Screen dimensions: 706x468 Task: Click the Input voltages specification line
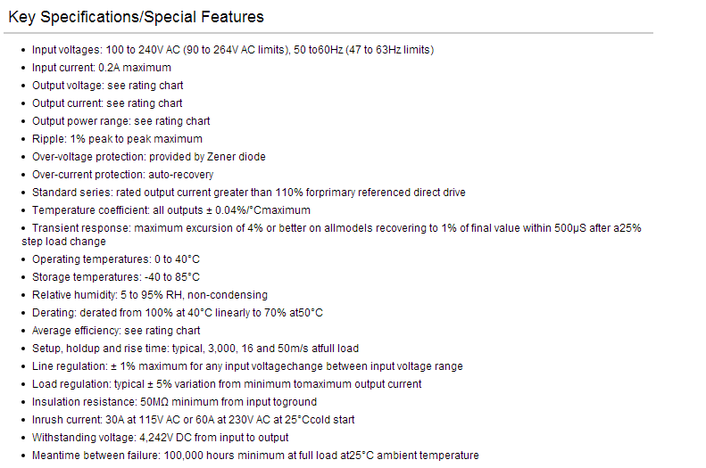coord(233,50)
